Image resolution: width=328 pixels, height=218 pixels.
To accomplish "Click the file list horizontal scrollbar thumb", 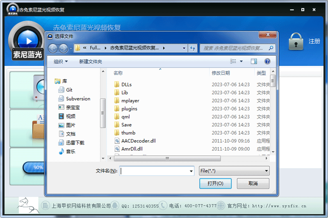I will point(167,158).
